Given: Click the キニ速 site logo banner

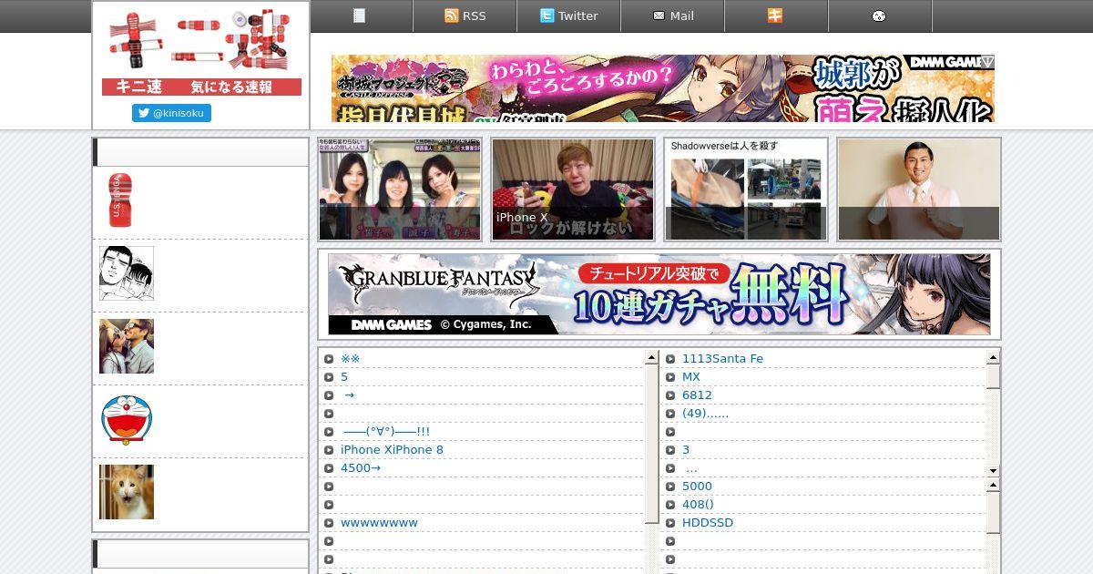Looking at the screenshot, I should pyautogui.click(x=201, y=53).
